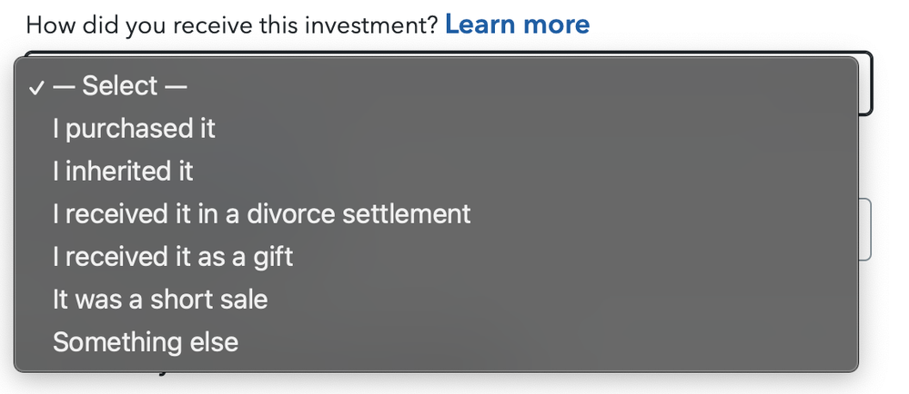
Task: Mark this investment as a short sale
Action: point(436,300)
